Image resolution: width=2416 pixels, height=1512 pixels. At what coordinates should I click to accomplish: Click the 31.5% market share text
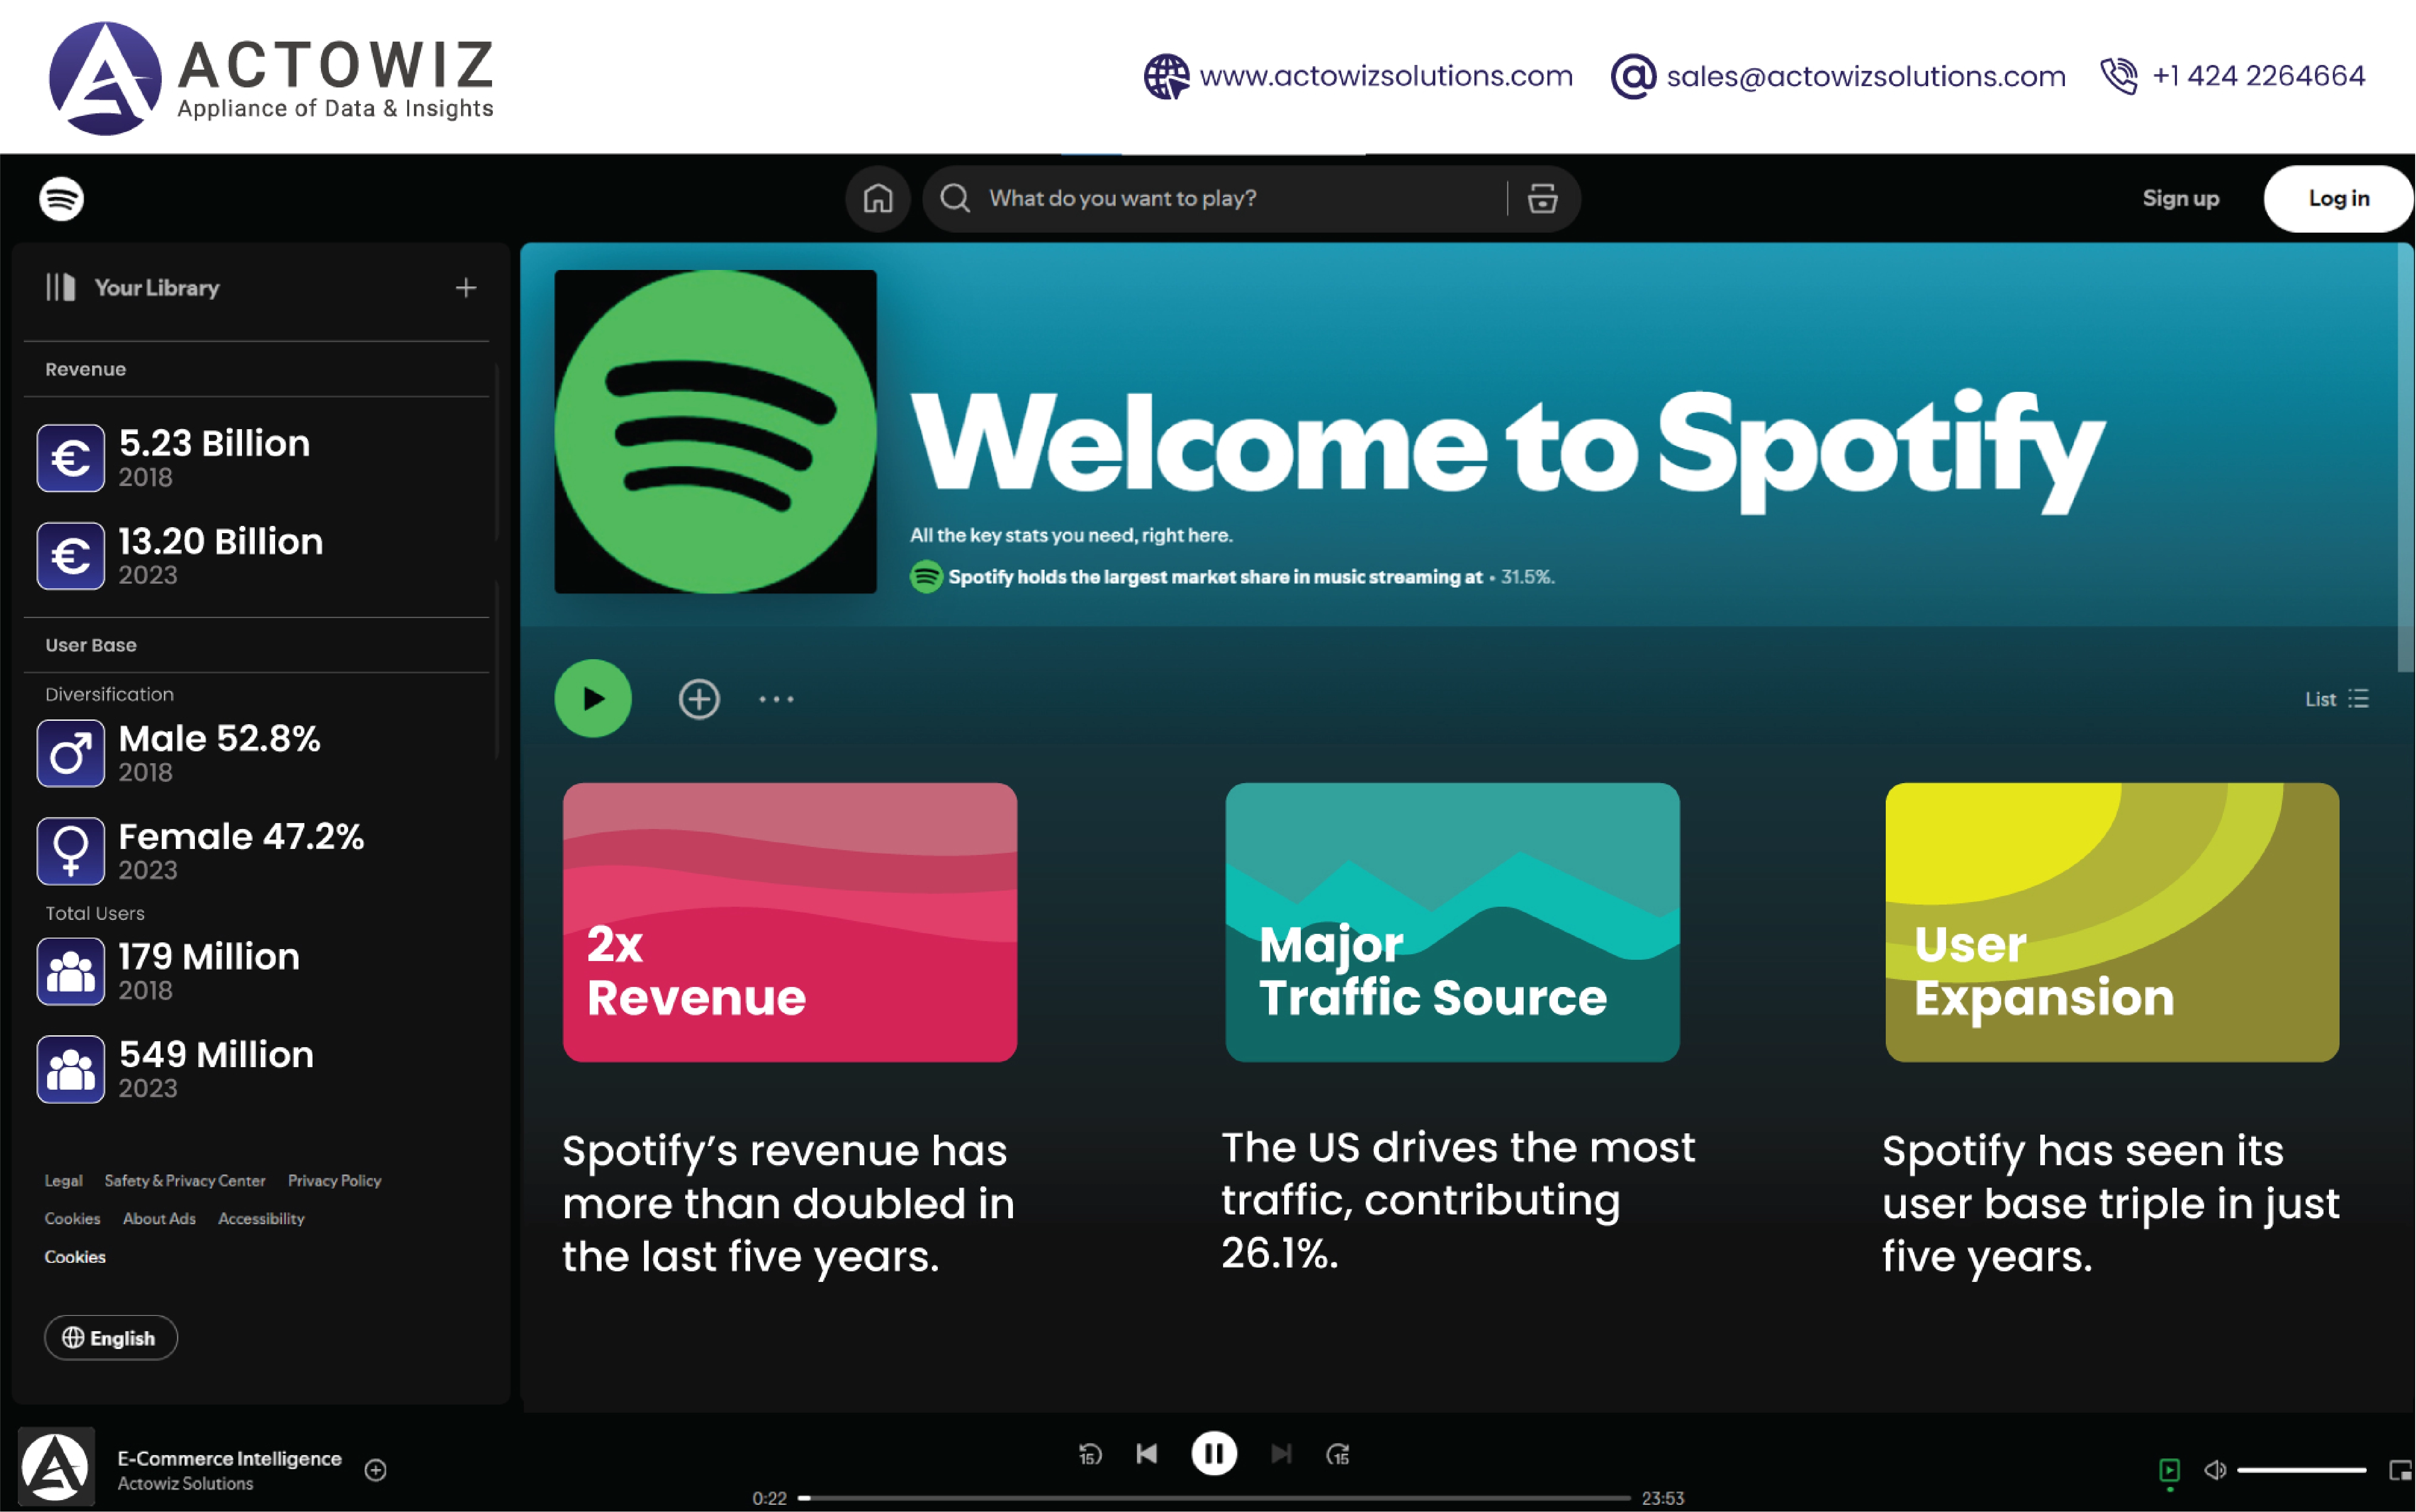click(1527, 577)
